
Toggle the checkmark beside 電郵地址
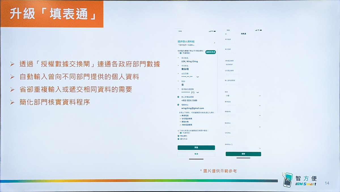pyautogui.click(x=178, y=105)
